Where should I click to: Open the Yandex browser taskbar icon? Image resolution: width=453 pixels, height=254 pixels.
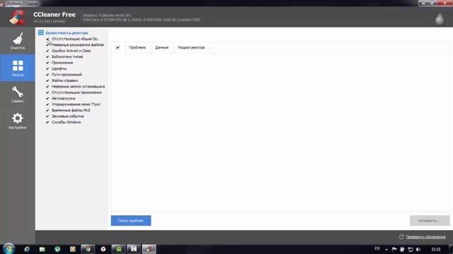[103, 249]
